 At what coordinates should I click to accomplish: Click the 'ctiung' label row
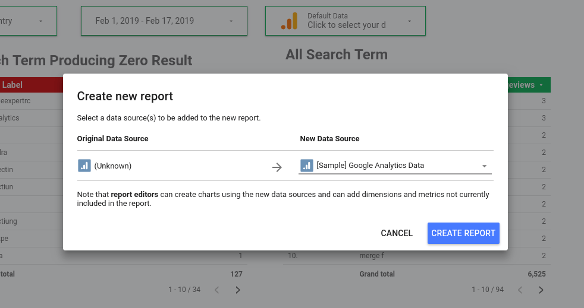[8, 221]
